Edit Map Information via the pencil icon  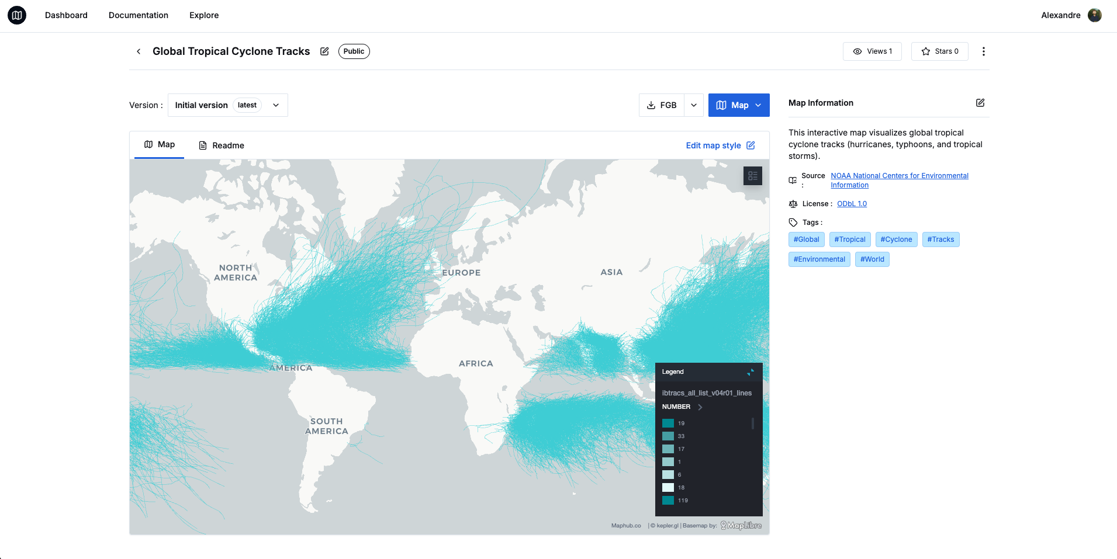pos(980,103)
